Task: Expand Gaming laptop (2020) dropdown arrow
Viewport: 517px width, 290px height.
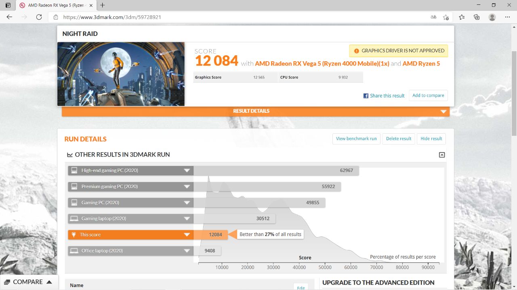Action: 187,219
